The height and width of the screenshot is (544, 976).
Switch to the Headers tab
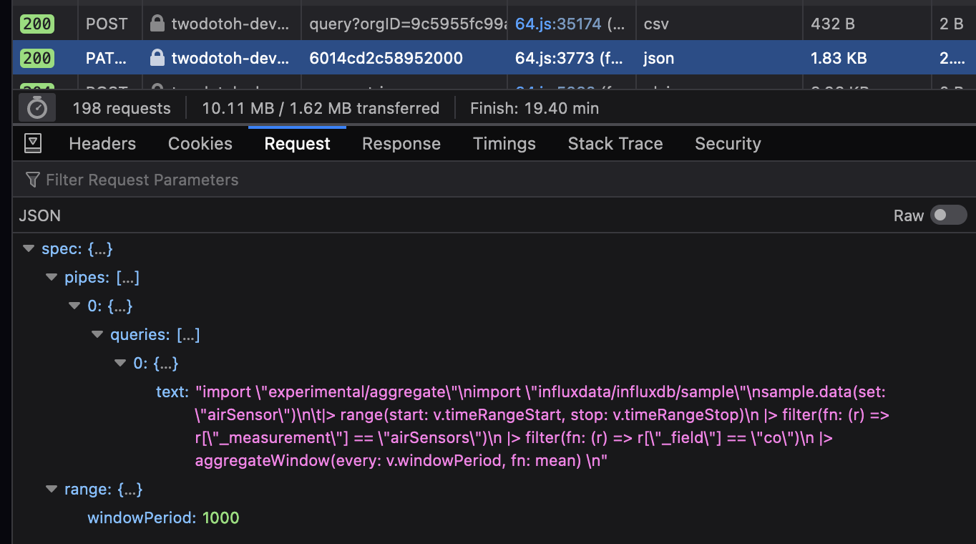point(102,143)
